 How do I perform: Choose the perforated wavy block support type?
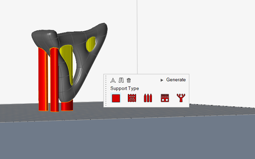(x=132, y=98)
